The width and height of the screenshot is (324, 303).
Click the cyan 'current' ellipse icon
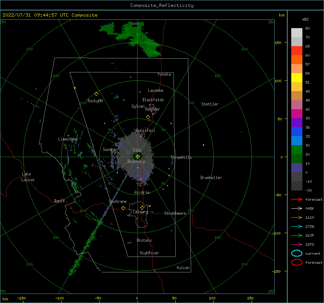coord(297,253)
